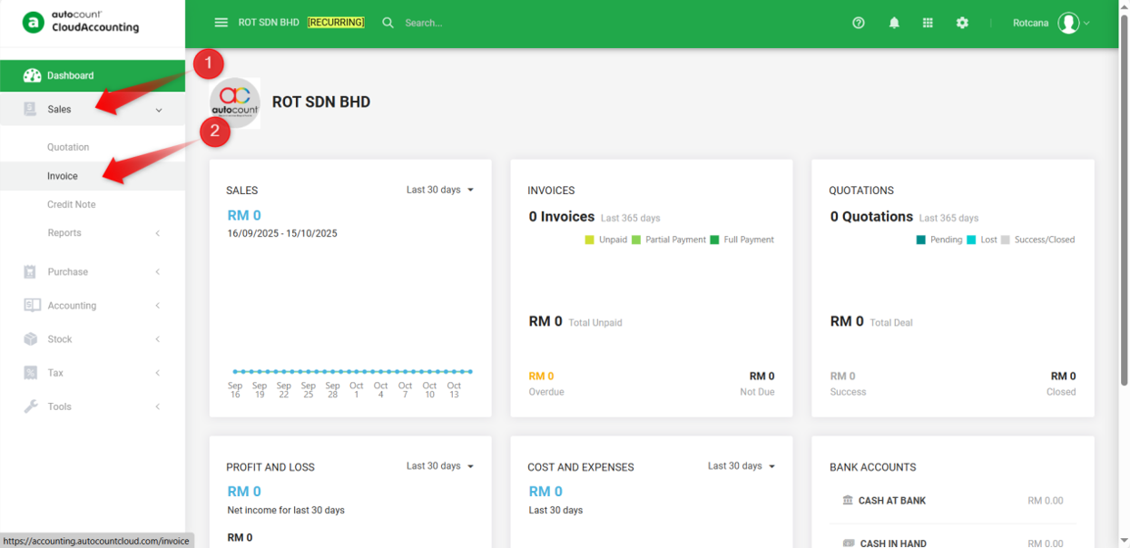The width and height of the screenshot is (1130, 548).
Task: Click the 16/09/2025 - 15/10/2025 date range
Action: [x=282, y=233]
